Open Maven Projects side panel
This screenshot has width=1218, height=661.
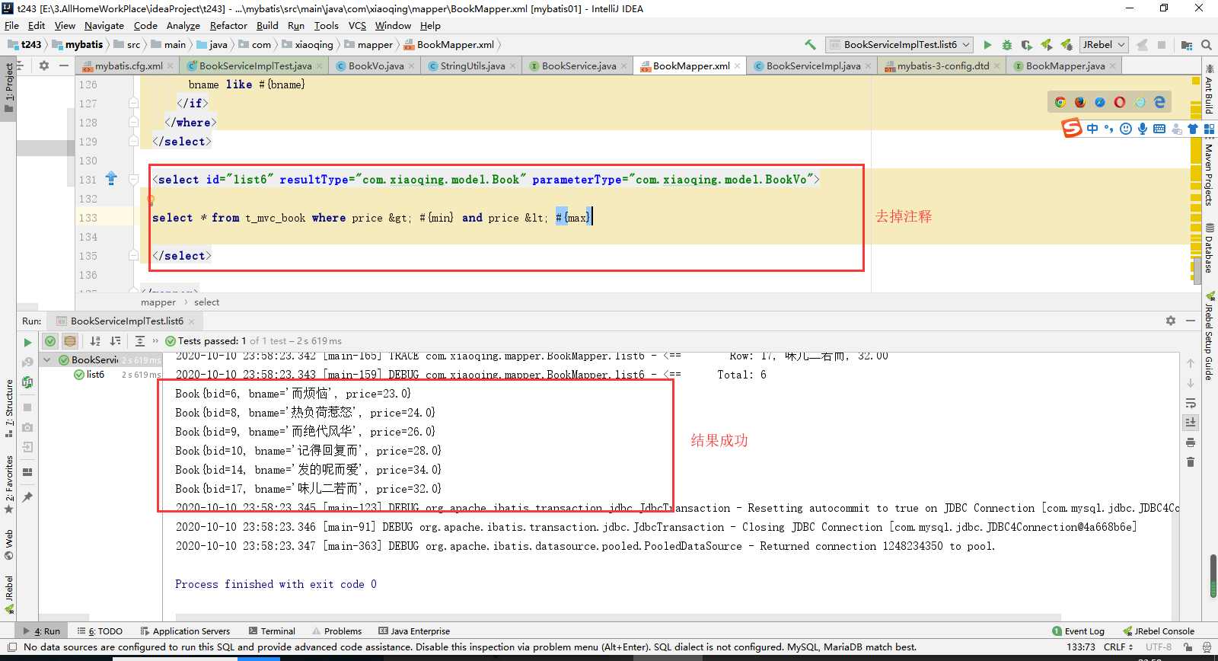(1209, 174)
